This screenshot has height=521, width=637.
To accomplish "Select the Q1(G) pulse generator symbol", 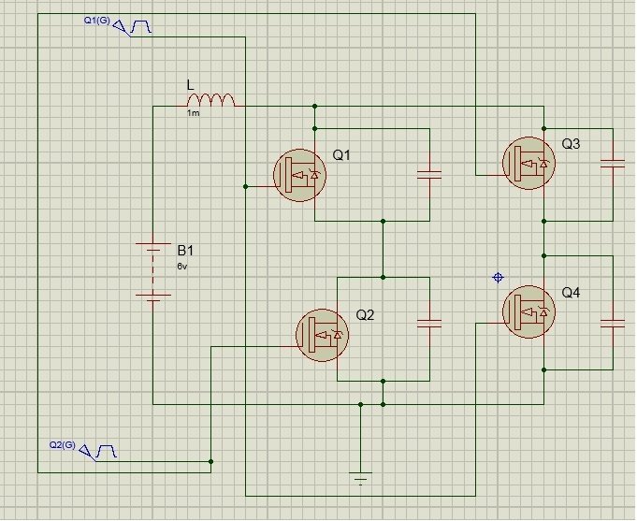I will [133, 28].
